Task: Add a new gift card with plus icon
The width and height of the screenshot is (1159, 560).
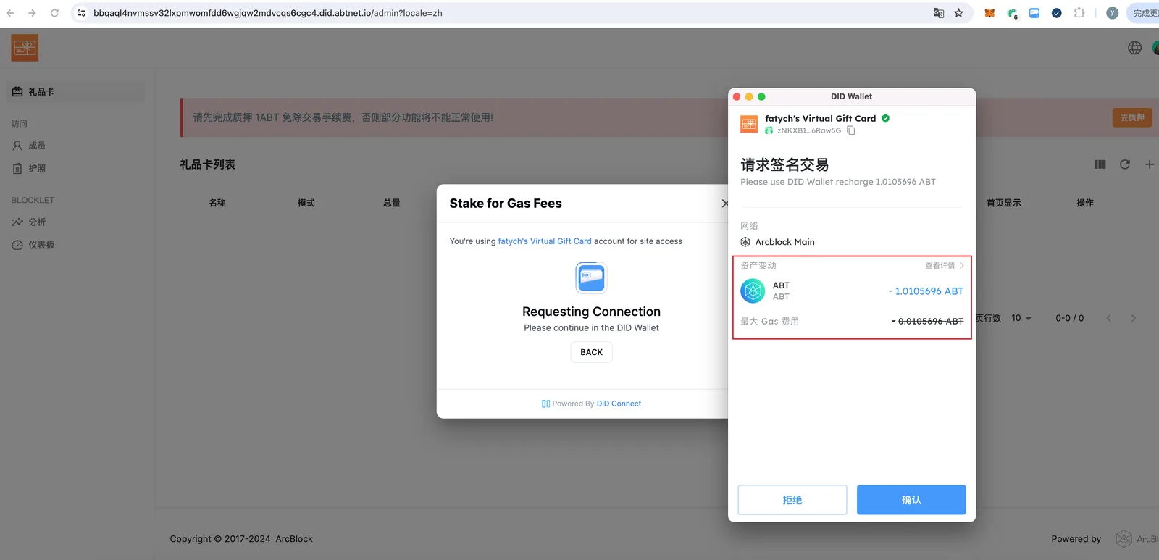Action: tap(1150, 164)
